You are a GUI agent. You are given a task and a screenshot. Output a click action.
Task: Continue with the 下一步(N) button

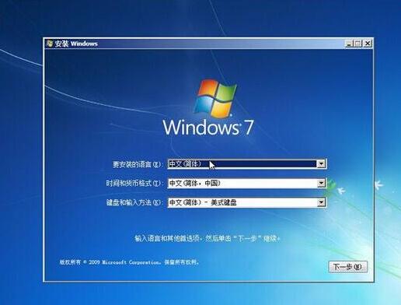[348, 267]
